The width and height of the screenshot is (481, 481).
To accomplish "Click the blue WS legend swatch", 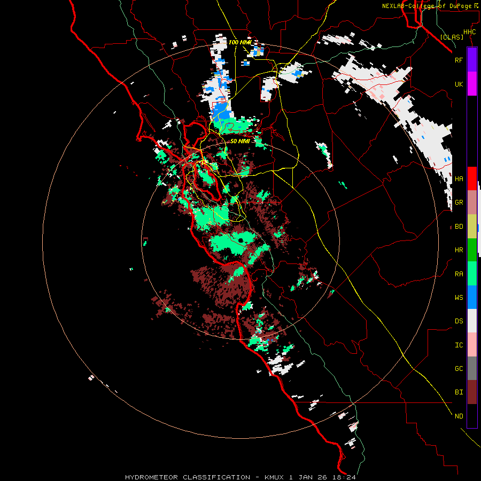I will (472, 297).
